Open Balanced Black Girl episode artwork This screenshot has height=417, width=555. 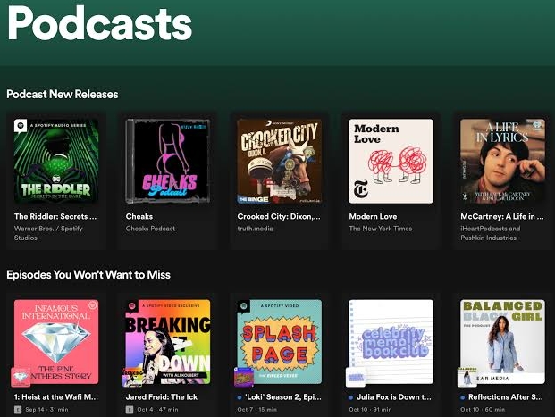tap(502, 342)
